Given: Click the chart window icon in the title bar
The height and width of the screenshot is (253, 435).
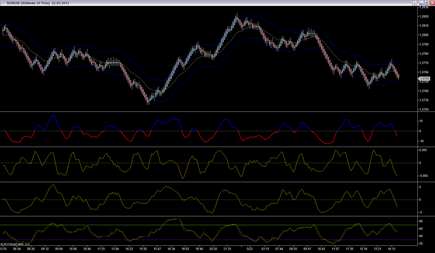Looking at the screenshot, I should coord(3,3).
